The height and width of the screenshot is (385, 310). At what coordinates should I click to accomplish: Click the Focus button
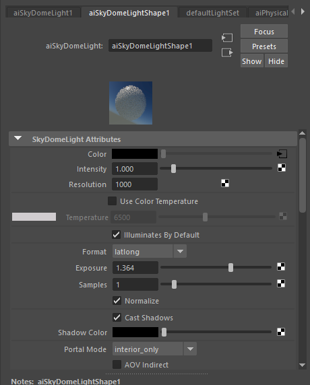click(x=264, y=32)
